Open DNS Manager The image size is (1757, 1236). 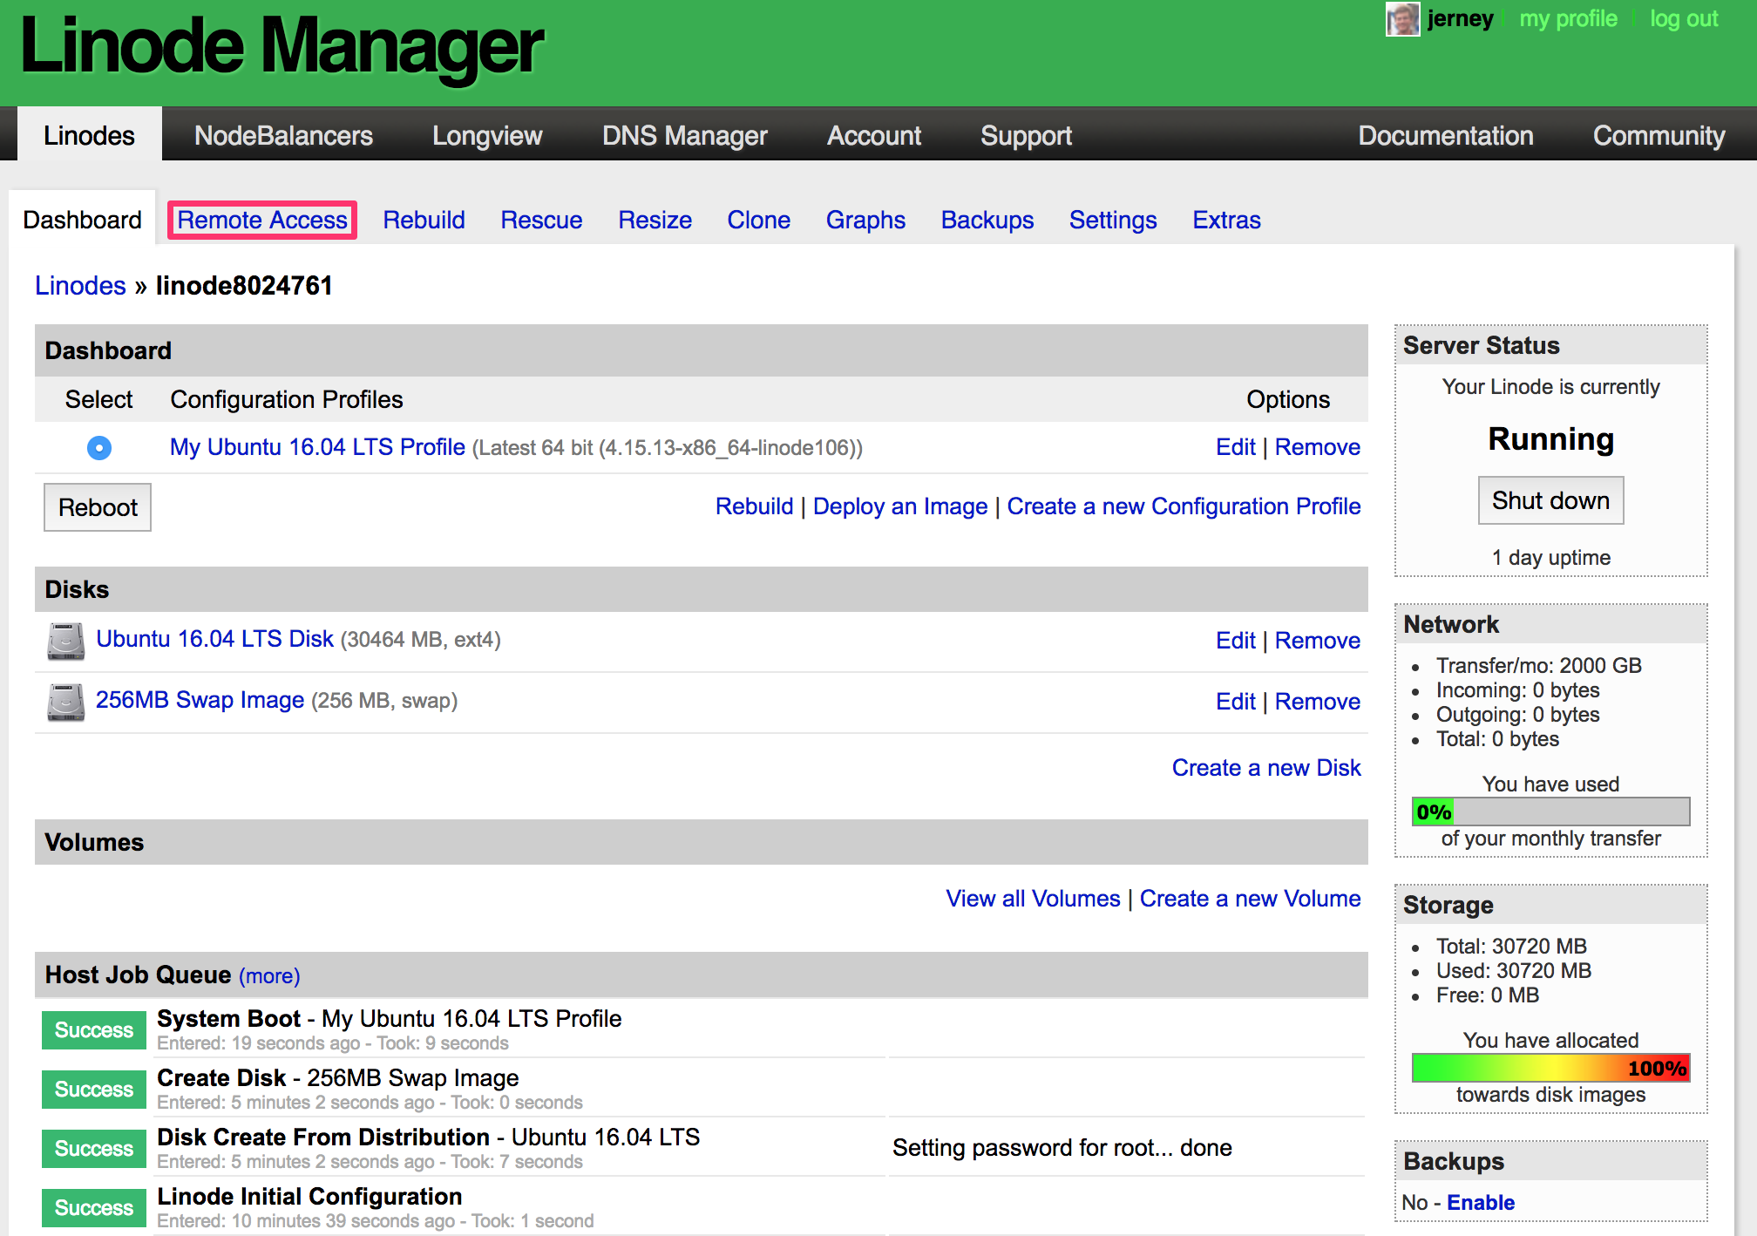tap(684, 135)
